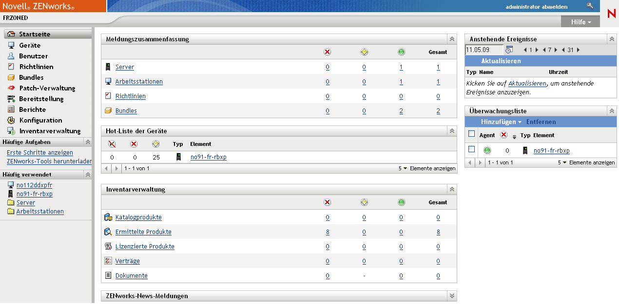The width and height of the screenshot is (619, 304).
Task: Collapse the Meldungszusammenfassung panel
Action: pyautogui.click(x=452, y=39)
